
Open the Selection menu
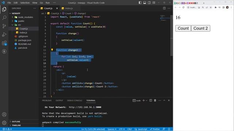(x=25, y=3)
